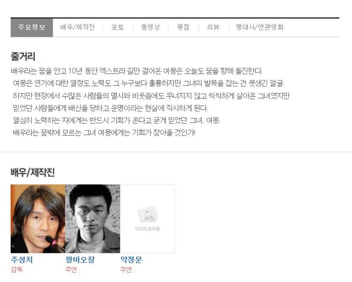Click the 감독 role label under 주성치
Image resolution: width=352 pixels, height=282 pixels.
point(17,269)
